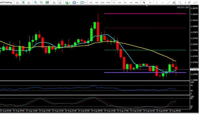Open the chat bubbles icon
Screen dimensions: 199x114
click(196, 2)
